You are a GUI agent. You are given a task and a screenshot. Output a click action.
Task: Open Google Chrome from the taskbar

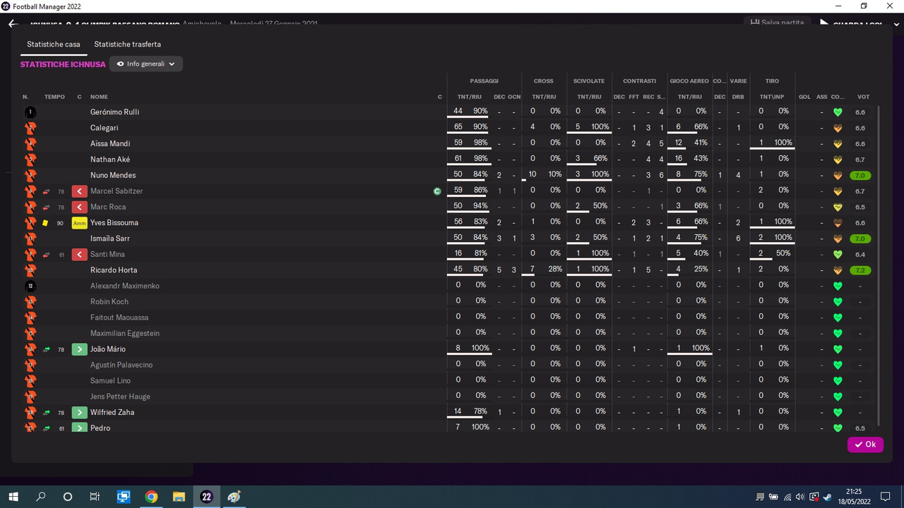coord(151,497)
